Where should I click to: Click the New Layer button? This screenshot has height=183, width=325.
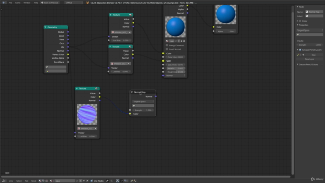point(310,59)
